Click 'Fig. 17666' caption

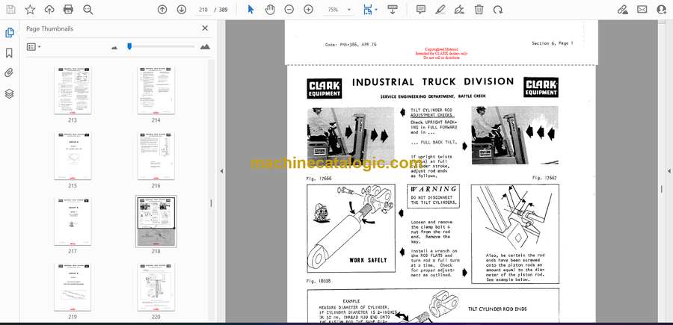(319, 179)
